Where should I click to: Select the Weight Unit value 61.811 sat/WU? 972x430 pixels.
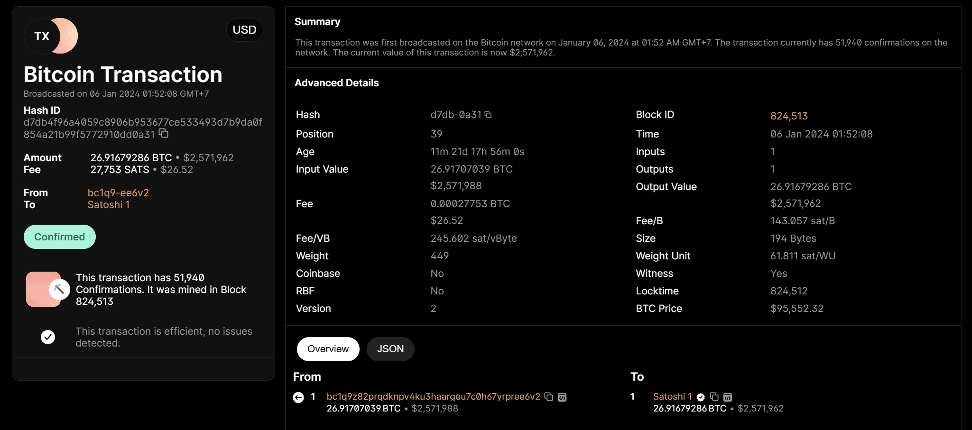coord(803,256)
